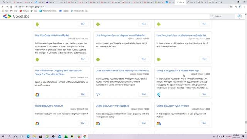
Task: Open 'Using BigQuery with C#' title link
Action: coord(49,106)
